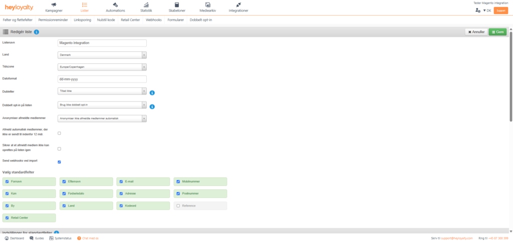Click the Listenavn text field

[102, 43]
